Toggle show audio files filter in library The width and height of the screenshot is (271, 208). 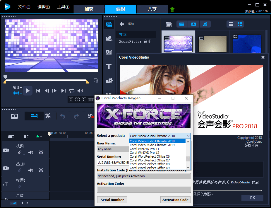click(205, 24)
